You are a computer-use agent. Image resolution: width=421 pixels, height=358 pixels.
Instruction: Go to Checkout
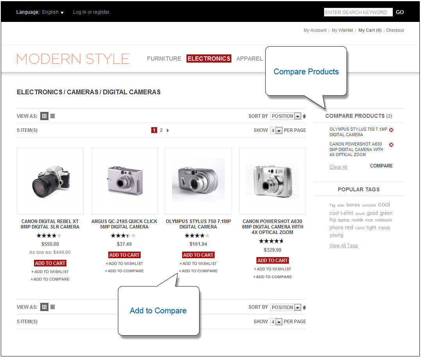395,31
